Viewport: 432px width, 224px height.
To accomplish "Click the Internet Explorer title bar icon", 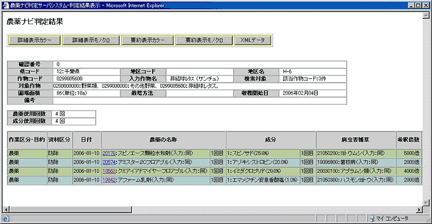I will pos(6,5).
